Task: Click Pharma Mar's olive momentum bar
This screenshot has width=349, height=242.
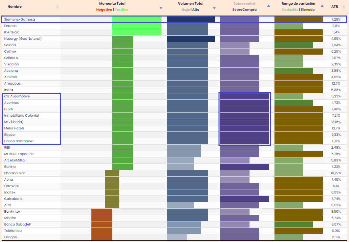Action: (112, 173)
